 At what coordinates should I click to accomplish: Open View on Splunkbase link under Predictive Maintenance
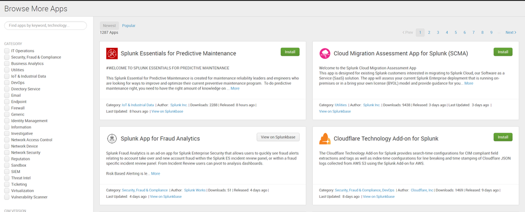(x=168, y=111)
